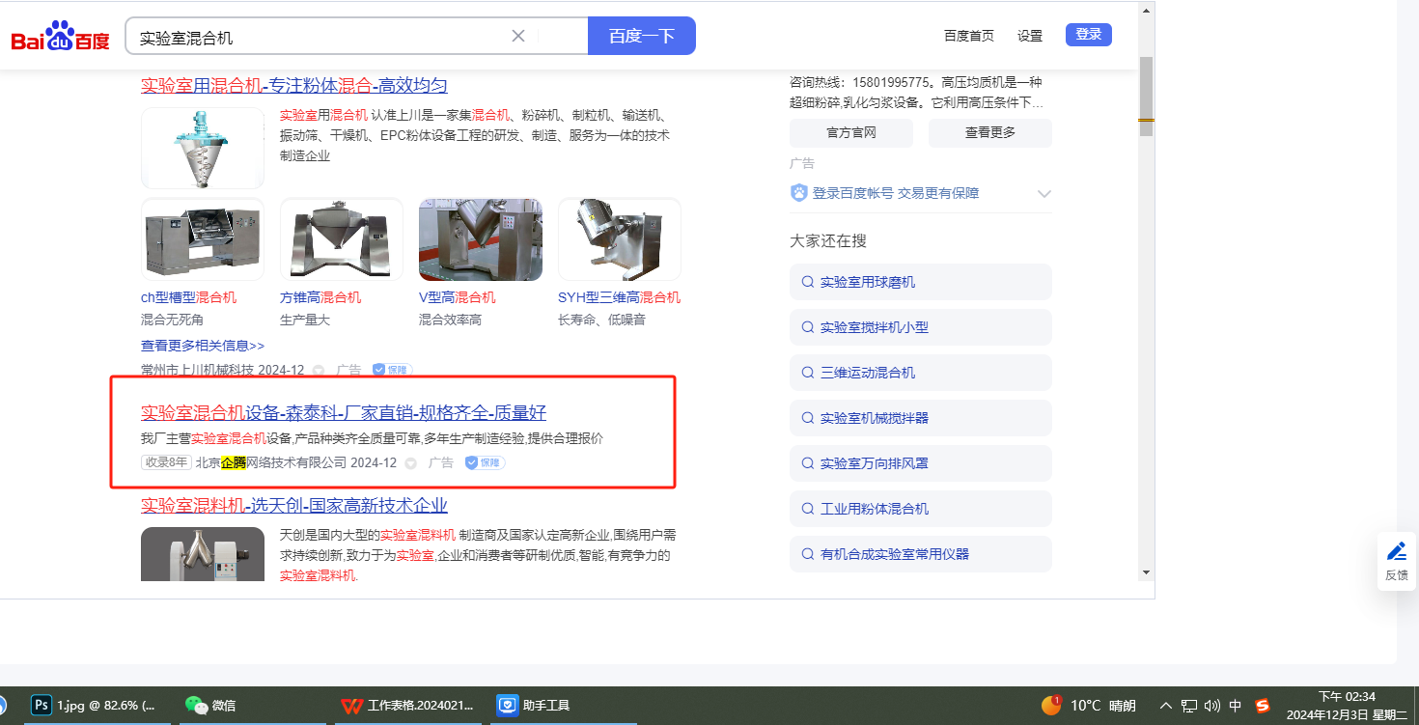
Task: Expand the 登录百度帐号 交易更有保障 chevron
Action: click(x=1043, y=193)
